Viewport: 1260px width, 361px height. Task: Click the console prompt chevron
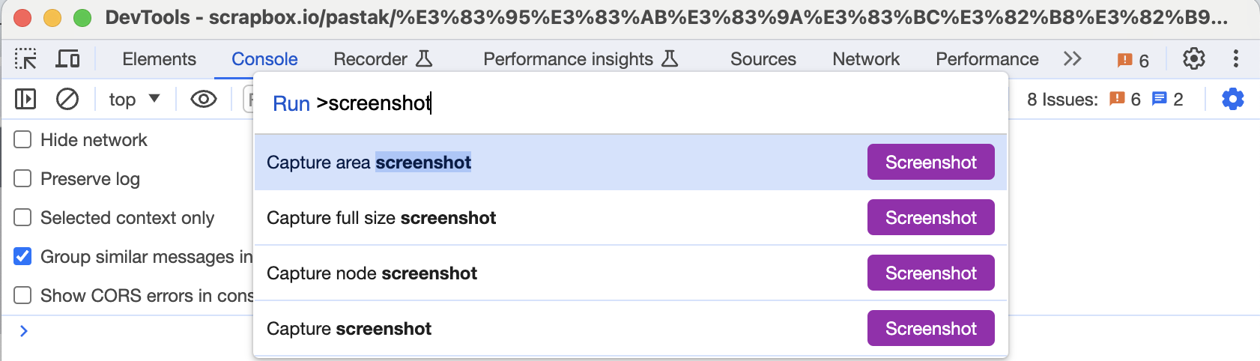tap(24, 331)
